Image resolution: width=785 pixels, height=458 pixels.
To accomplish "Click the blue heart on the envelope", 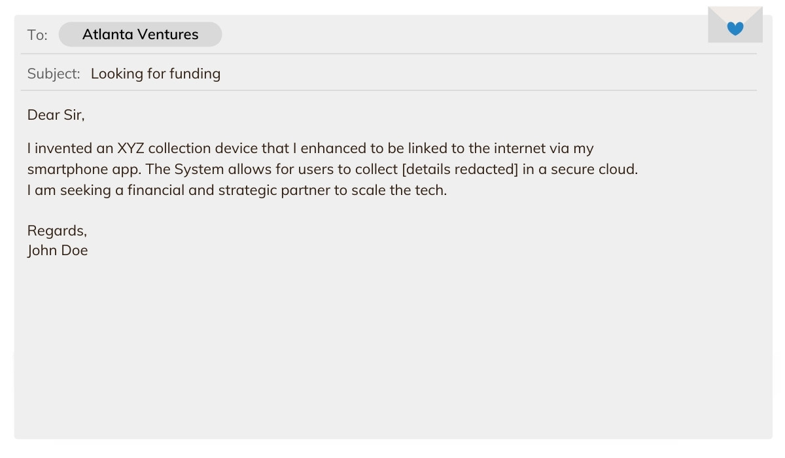I will click(735, 28).
